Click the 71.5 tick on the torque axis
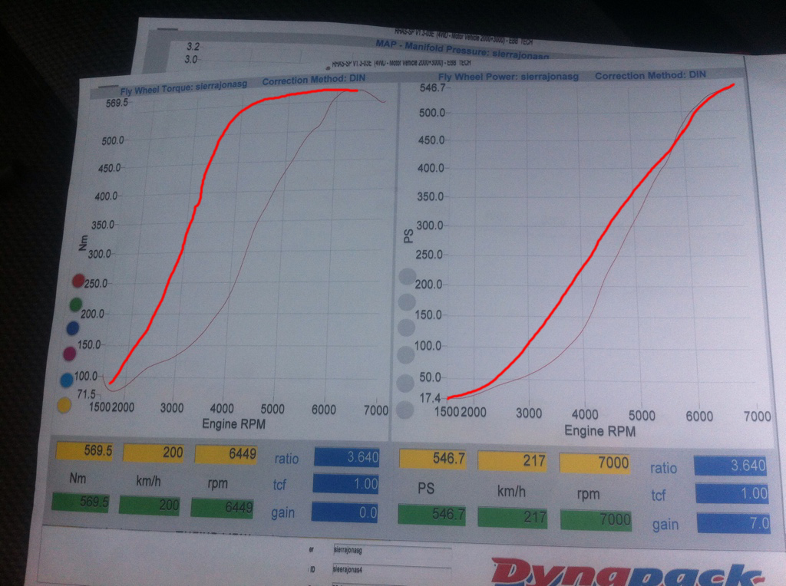The height and width of the screenshot is (586, 786). (86, 394)
